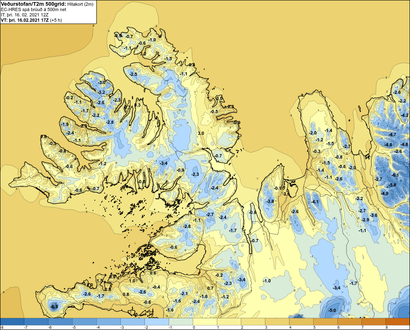The width and height of the screenshot is (410, 330).
Task: Select the dark orange legend swatch right of 8
Action: coord(398,321)
